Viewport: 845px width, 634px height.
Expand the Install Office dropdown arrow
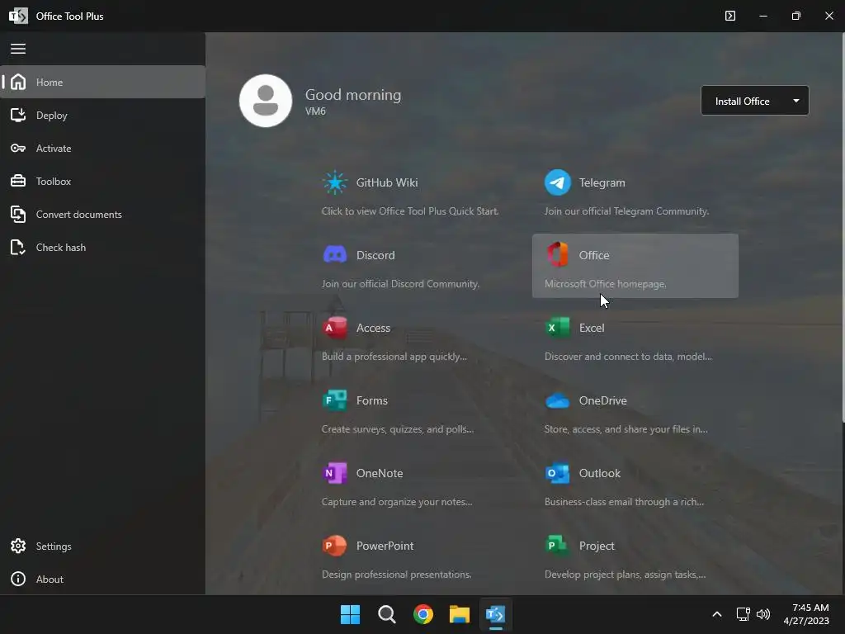point(796,101)
